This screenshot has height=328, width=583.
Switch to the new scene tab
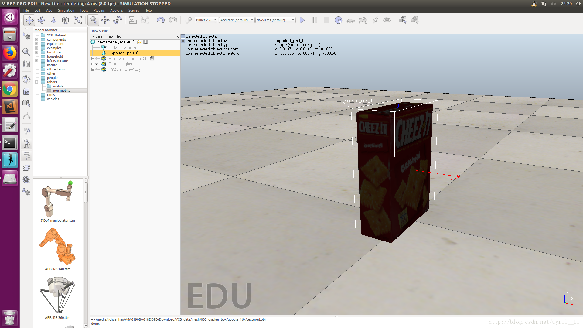(x=100, y=31)
